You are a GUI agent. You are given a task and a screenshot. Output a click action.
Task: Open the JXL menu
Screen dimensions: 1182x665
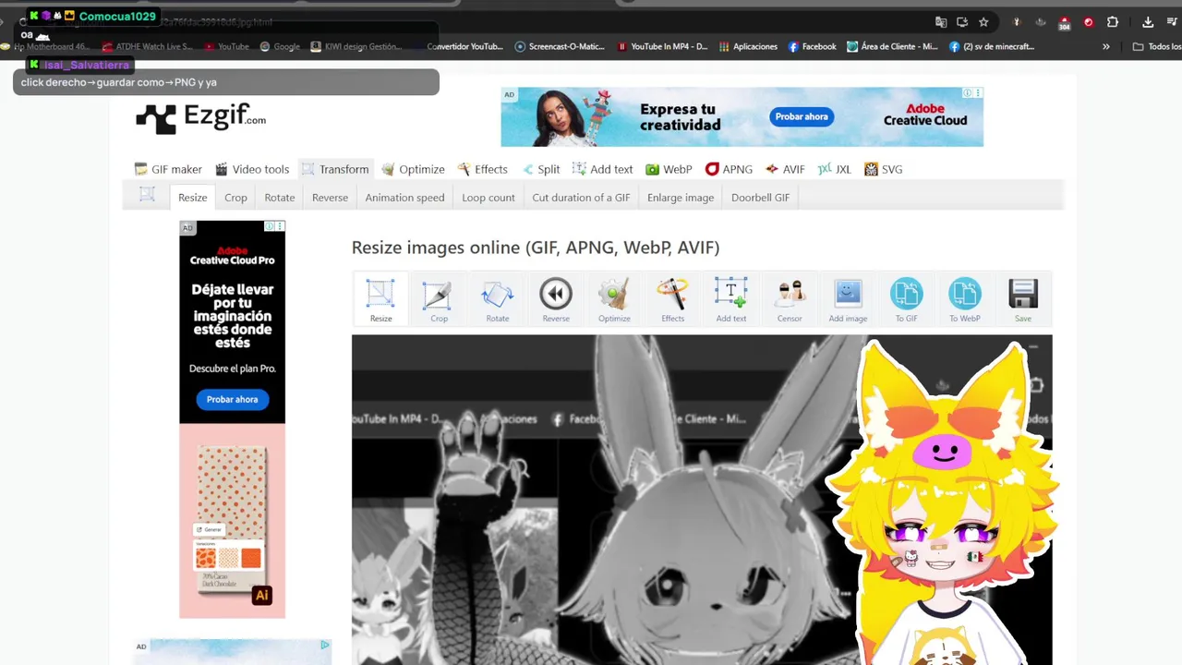[835, 169]
